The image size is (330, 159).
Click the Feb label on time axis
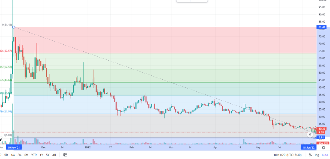(x=132, y=147)
